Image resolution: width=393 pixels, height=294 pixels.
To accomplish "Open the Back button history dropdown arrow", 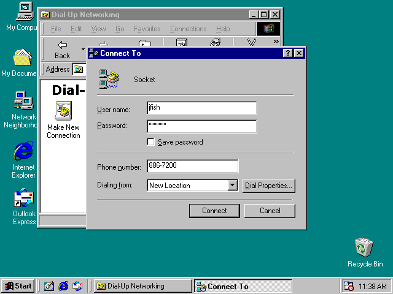I will coord(83,49).
